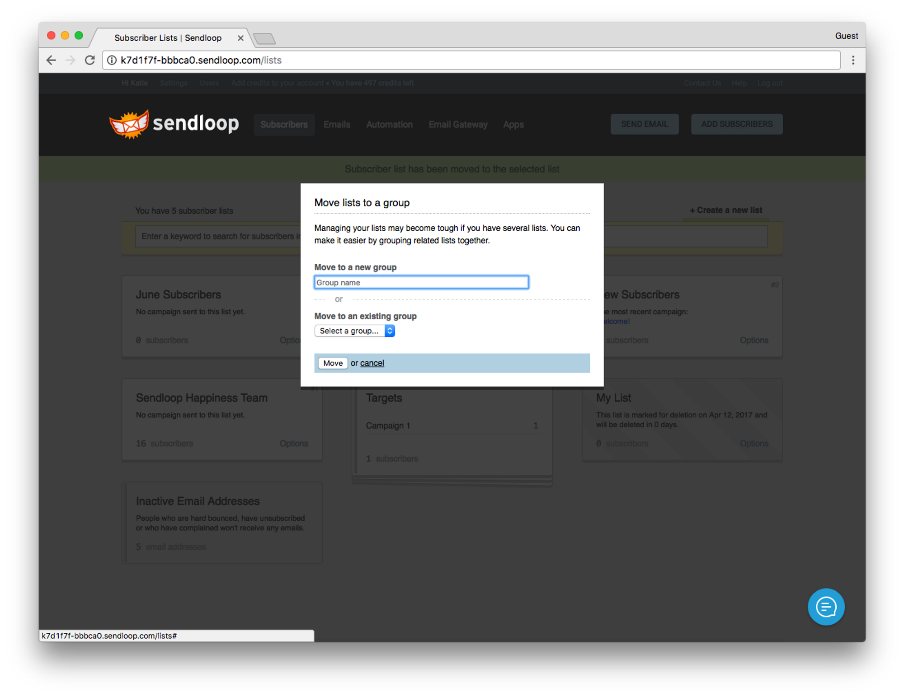Image resolution: width=904 pixels, height=697 pixels.
Task: Open the Chrome three-dot menu
Action: point(853,60)
